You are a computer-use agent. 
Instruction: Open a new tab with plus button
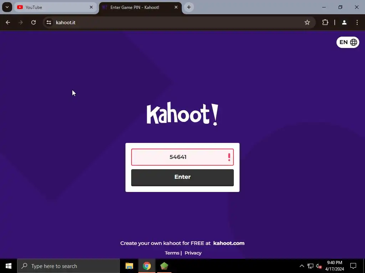(x=189, y=7)
